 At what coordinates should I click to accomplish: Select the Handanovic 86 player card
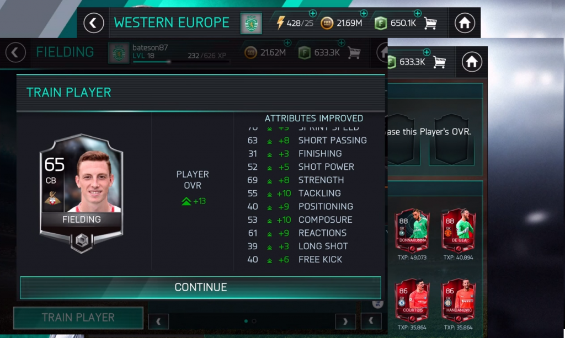click(x=459, y=300)
